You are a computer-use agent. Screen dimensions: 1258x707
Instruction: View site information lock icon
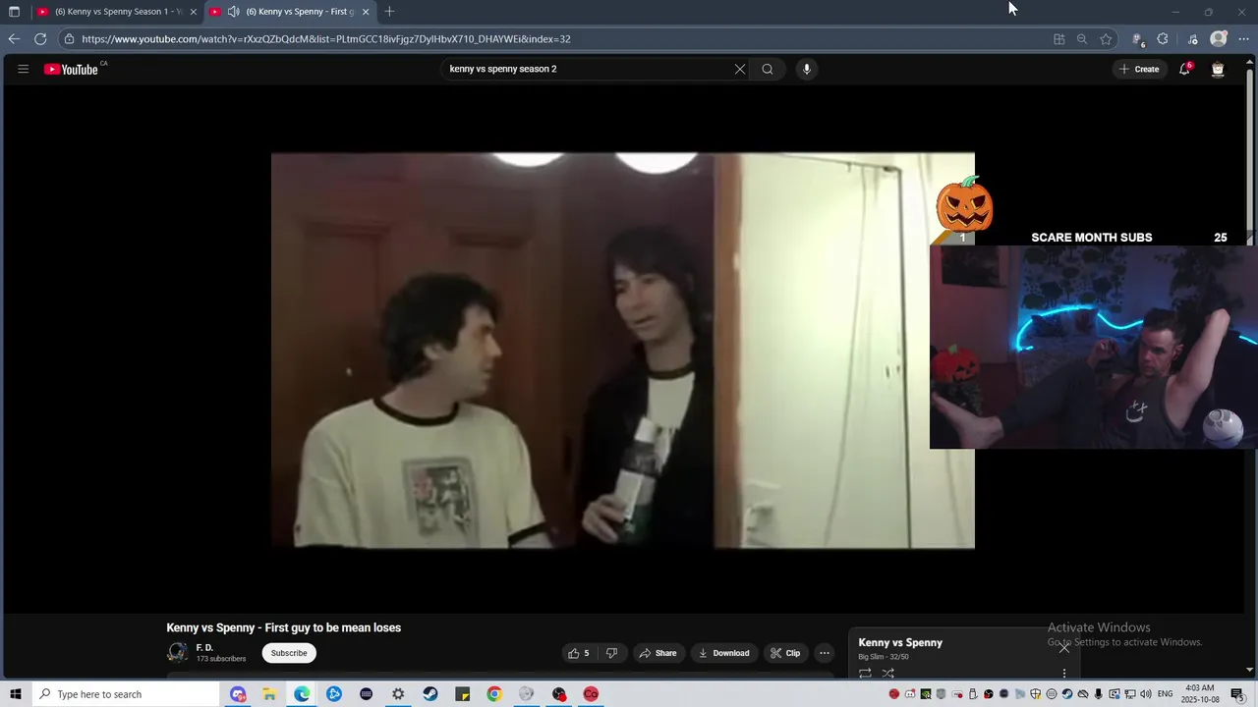[69, 39]
